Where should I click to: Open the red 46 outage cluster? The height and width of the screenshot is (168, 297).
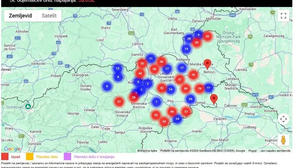tap(161, 62)
